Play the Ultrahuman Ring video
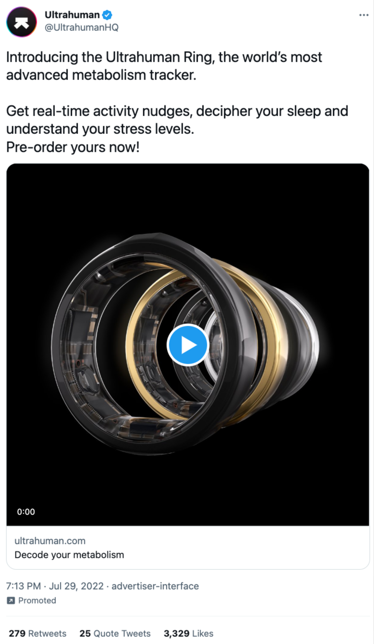The image size is (374, 644). pyautogui.click(x=187, y=345)
